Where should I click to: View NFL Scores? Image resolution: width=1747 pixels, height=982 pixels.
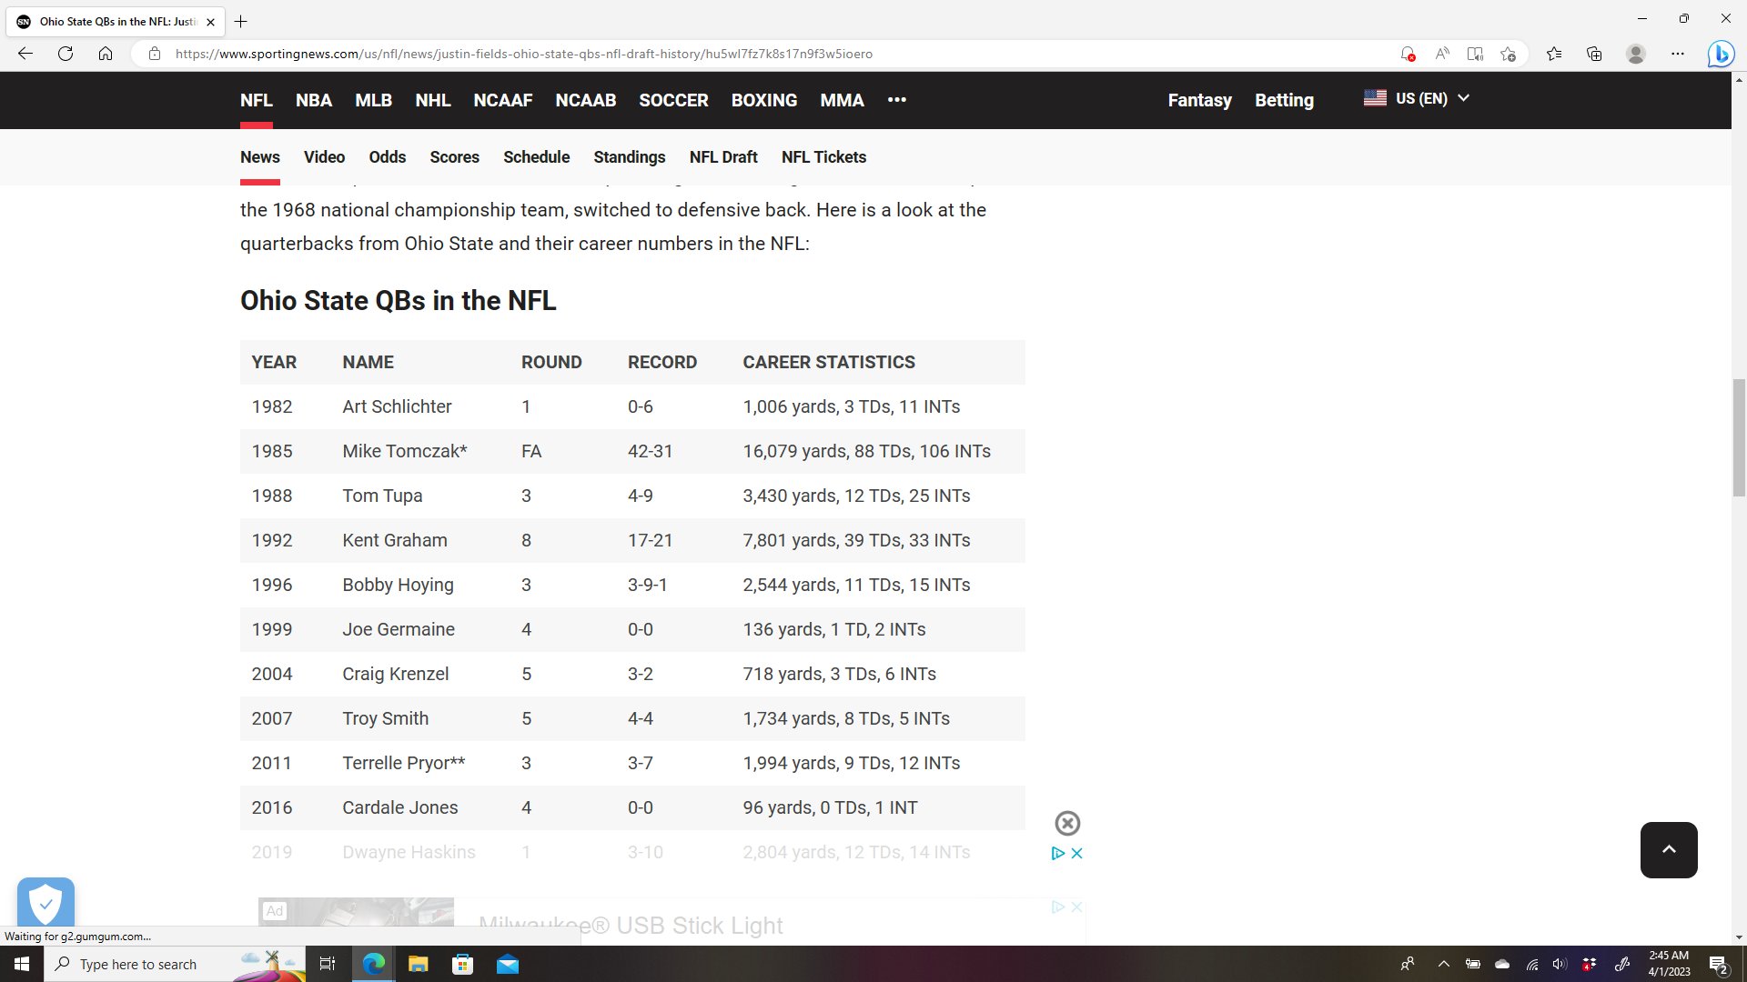coord(455,157)
